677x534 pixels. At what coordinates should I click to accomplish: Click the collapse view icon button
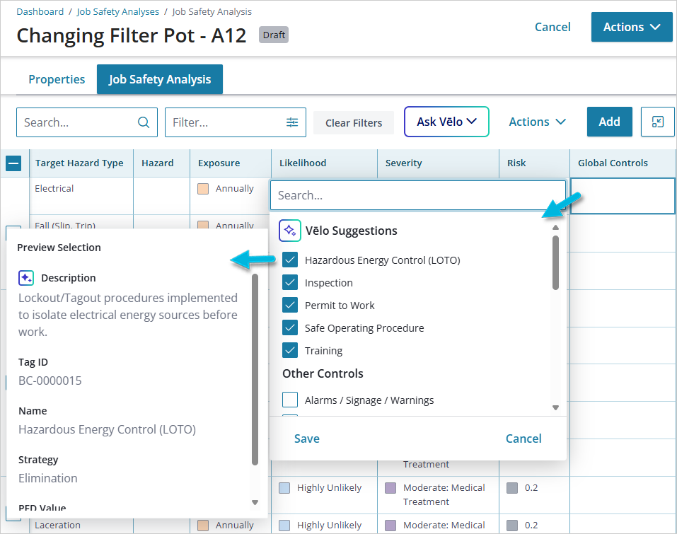657,122
